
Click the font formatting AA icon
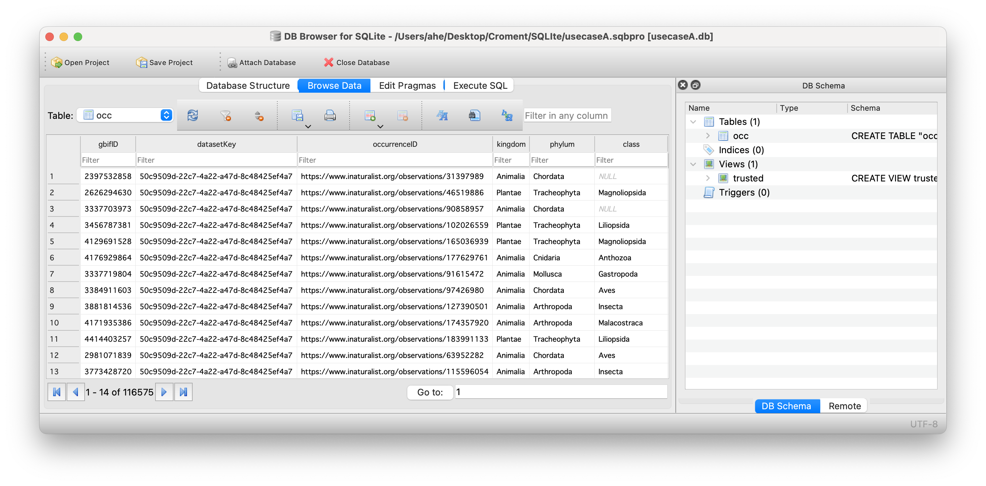coord(442,115)
